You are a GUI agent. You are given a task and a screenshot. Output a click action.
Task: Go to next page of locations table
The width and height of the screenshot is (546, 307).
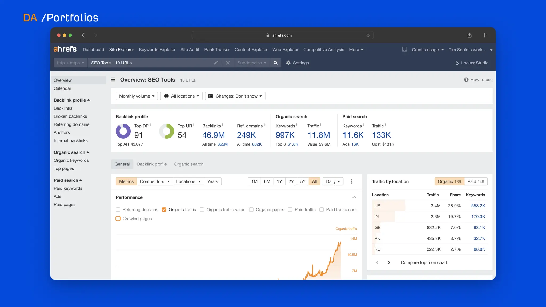click(389, 262)
